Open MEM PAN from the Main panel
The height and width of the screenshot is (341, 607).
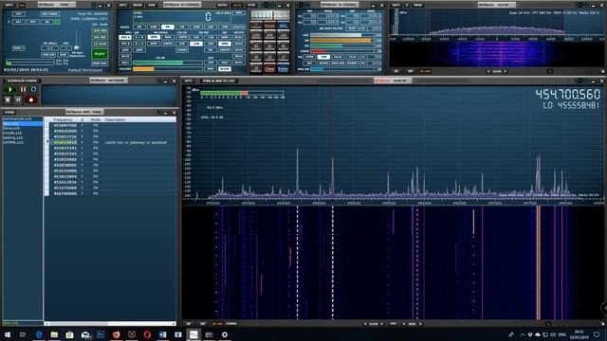coord(100,63)
